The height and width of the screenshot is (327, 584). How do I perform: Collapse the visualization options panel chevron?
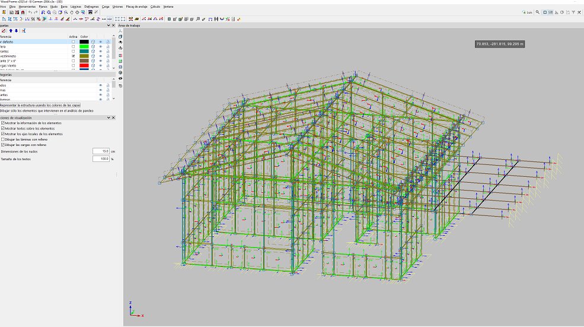108,118
